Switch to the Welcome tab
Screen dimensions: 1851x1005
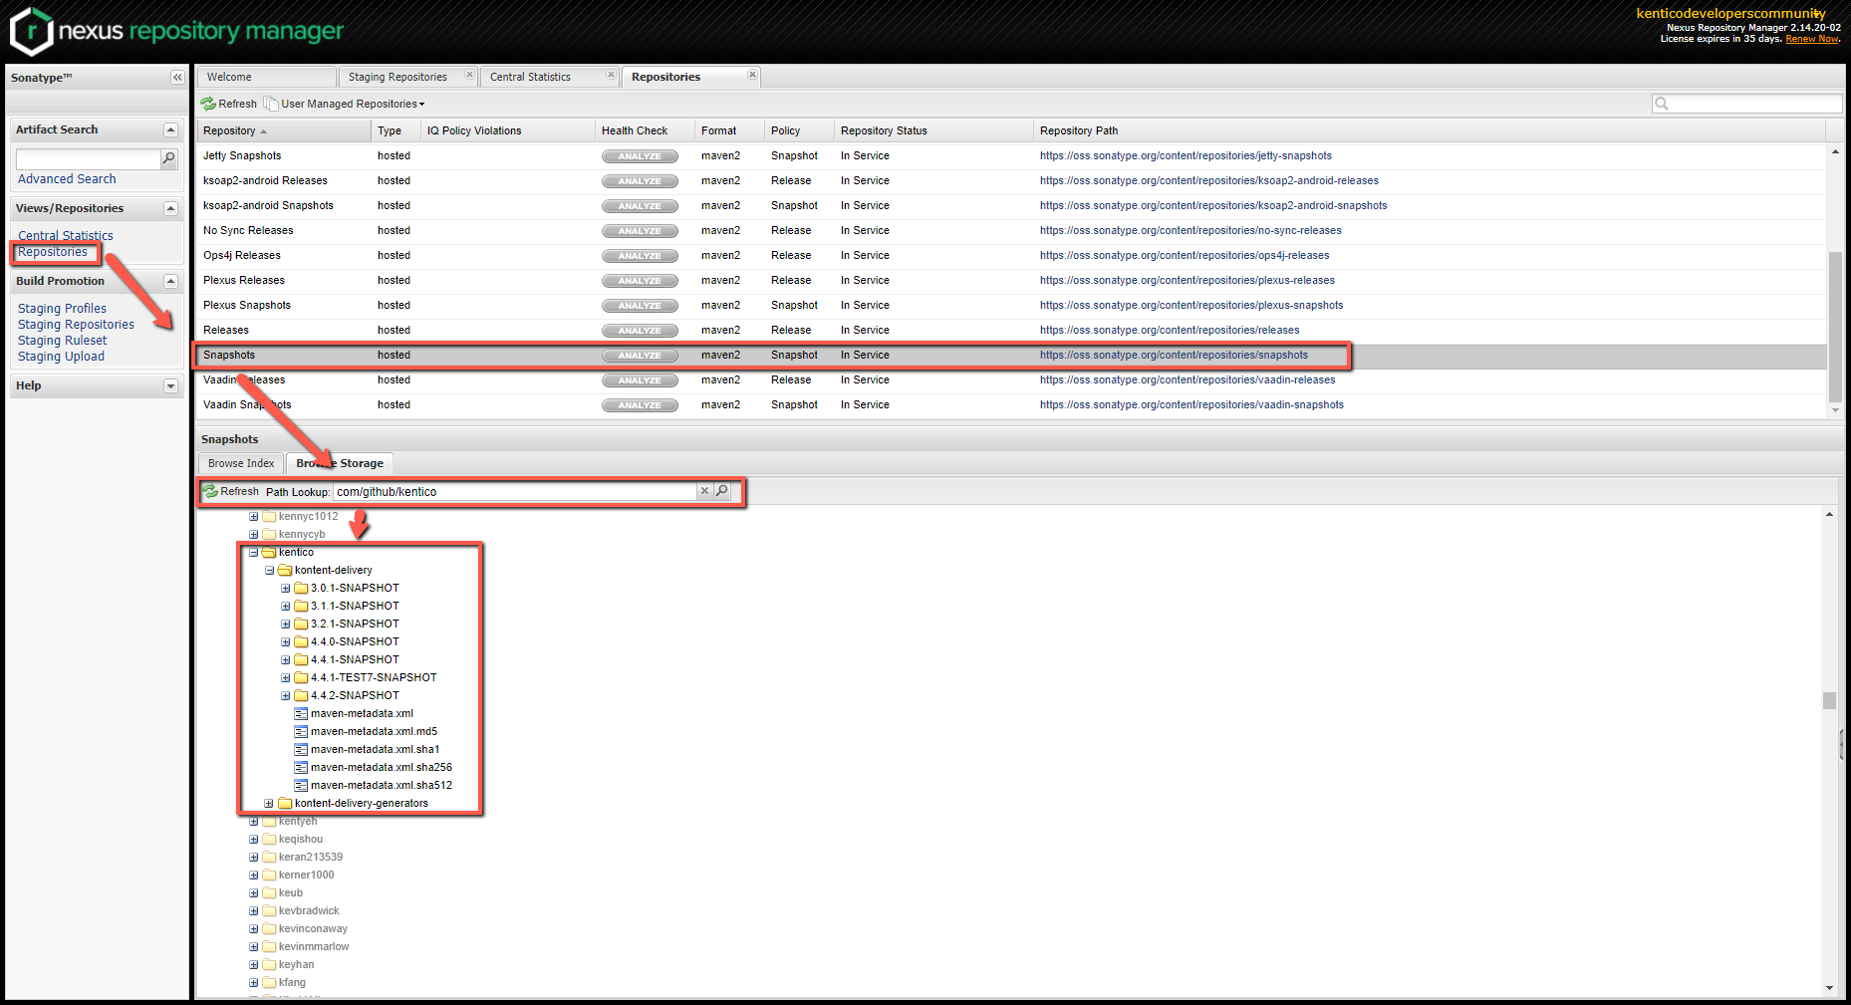tap(266, 77)
